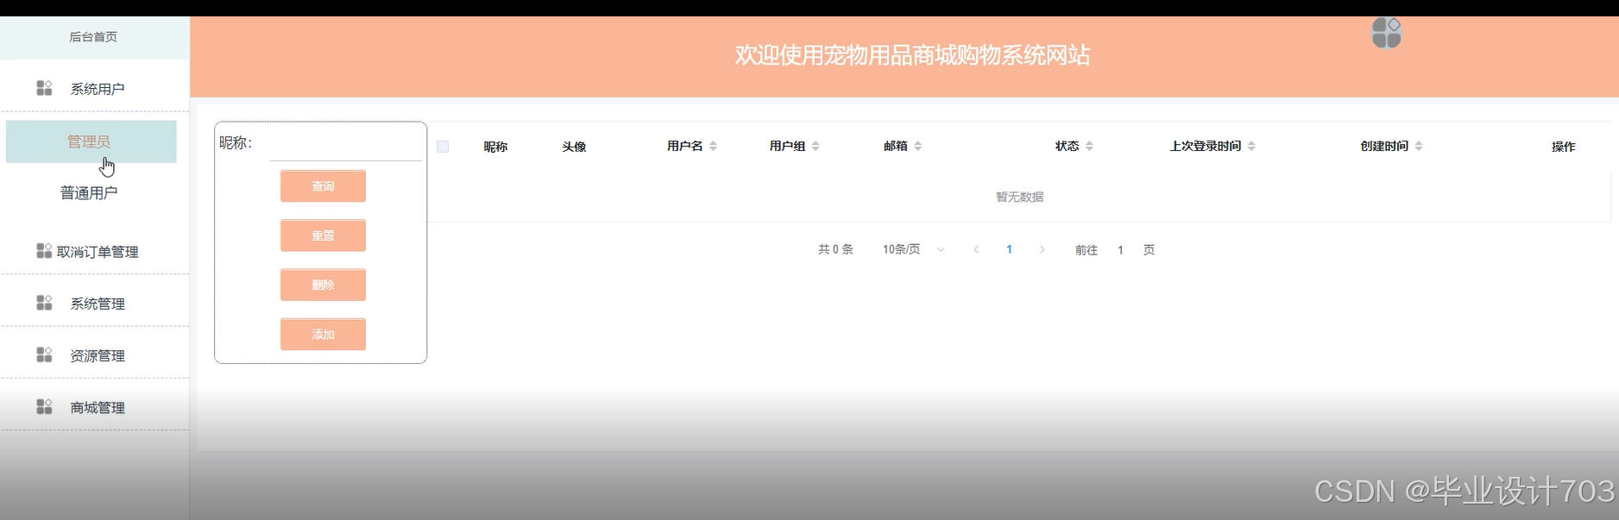
Task: Select 普通用户 submenu item
Action: click(x=90, y=193)
